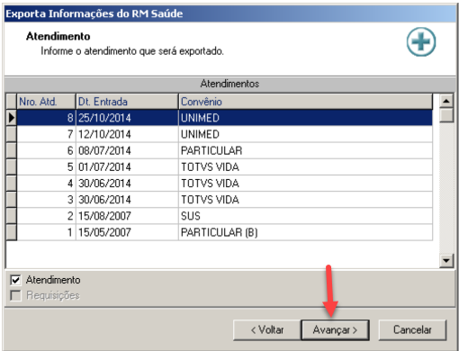Select the date cell 15/08/2007
The width and height of the screenshot is (459, 351).
pyautogui.click(x=127, y=216)
